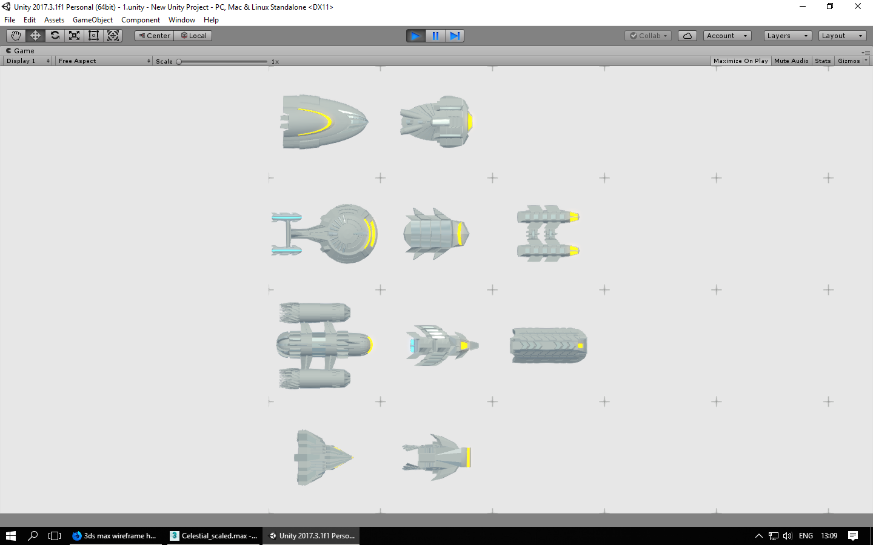The width and height of the screenshot is (873, 545).
Task: Open the File menu
Action: [x=10, y=20]
